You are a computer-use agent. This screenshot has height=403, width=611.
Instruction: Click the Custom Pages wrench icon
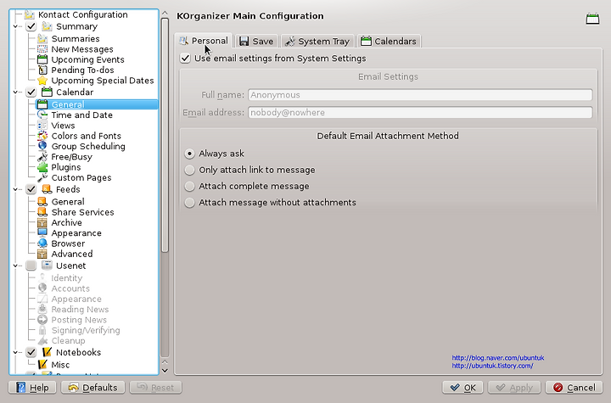pos(42,177)
